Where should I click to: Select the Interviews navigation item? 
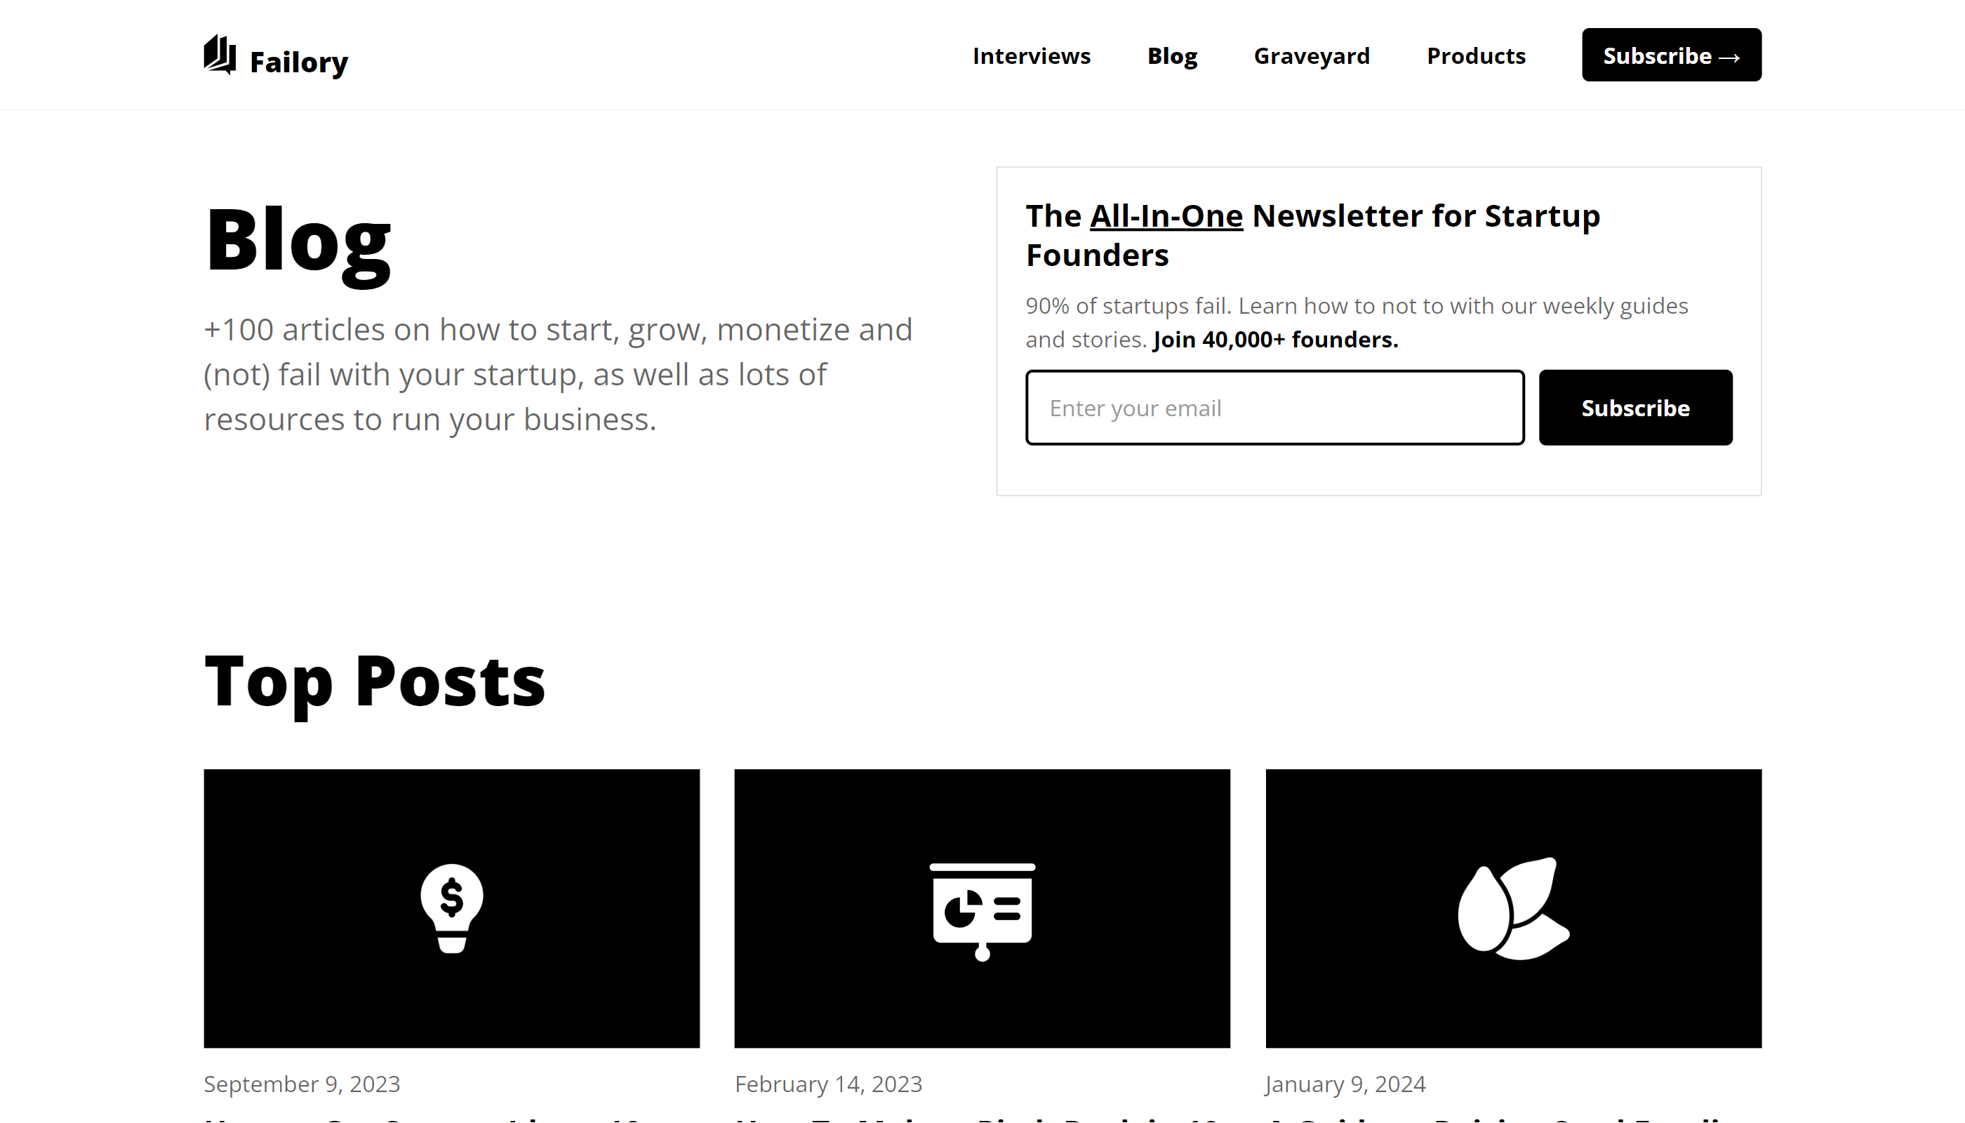click(1032, 55)
